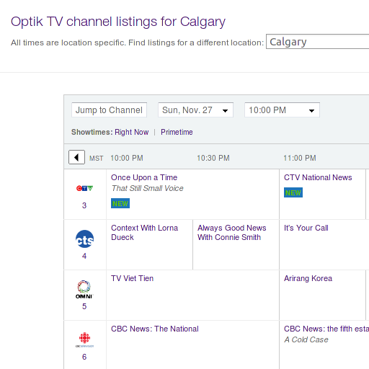Click the CBC Television channel logo
The height and width of the screenshot is (369, 369).
click(84, 340)
